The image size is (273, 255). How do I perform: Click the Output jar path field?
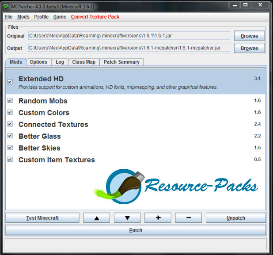pyautogui.click(x=129, y=48)
